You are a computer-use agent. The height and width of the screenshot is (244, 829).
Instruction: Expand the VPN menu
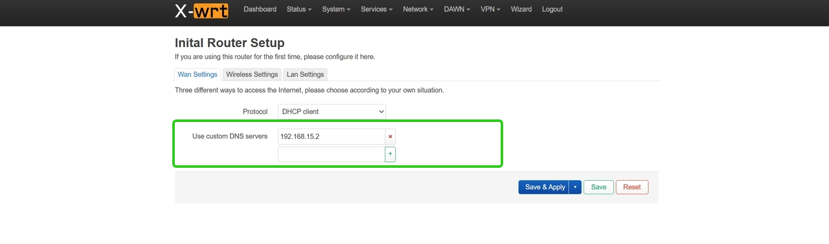(490, 9)
